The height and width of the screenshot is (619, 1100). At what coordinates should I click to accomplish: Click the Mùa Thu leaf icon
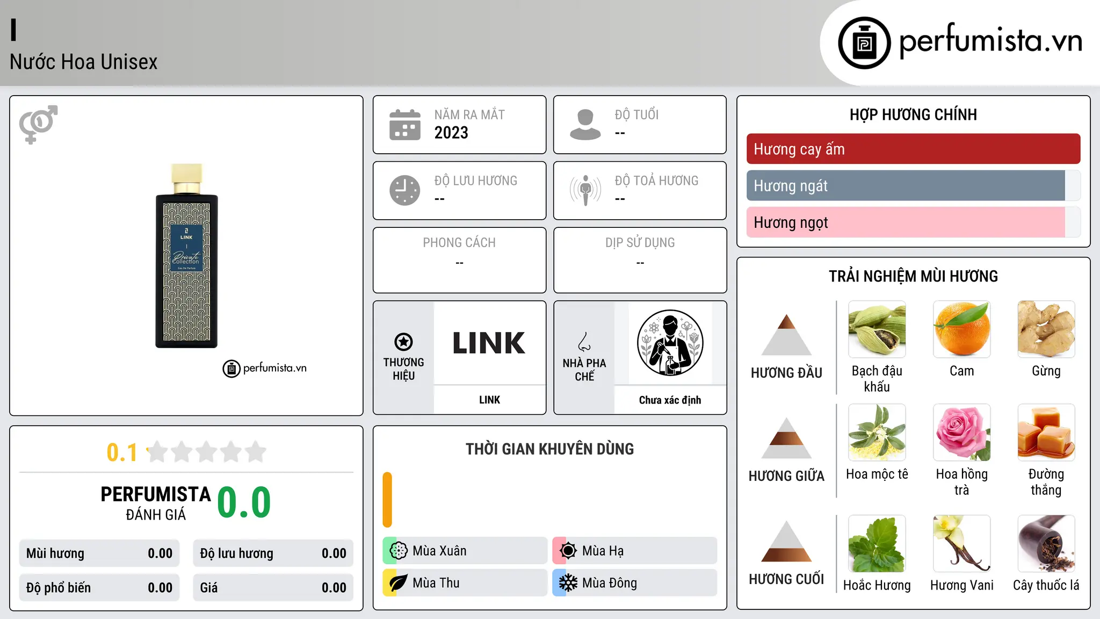pyautogui.click(x=399, y=583)
